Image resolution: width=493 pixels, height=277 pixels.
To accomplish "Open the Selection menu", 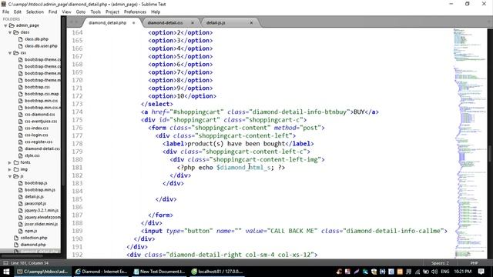I will click(35, 12).
